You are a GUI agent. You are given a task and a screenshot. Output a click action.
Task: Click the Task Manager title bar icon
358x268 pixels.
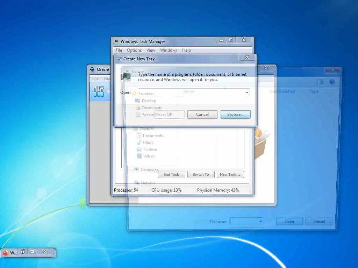pos(116,41)
